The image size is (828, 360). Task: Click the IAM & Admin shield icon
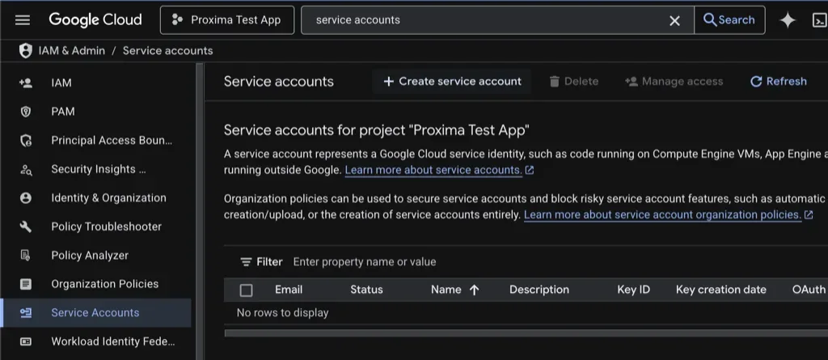(25, 51)
